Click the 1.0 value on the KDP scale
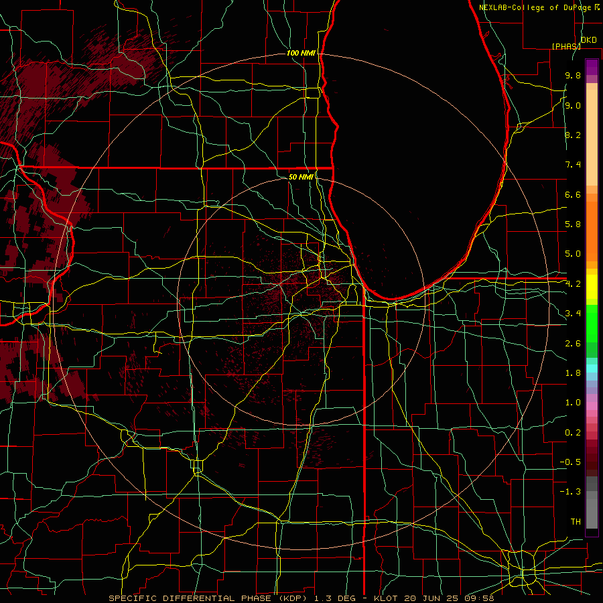The image size is (603, 603). 573,403
